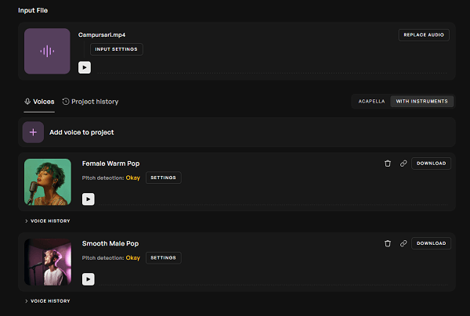Click the purple plus icon to add voice
The height and width of the screenshot is (316, 470).
coord(33,132)
